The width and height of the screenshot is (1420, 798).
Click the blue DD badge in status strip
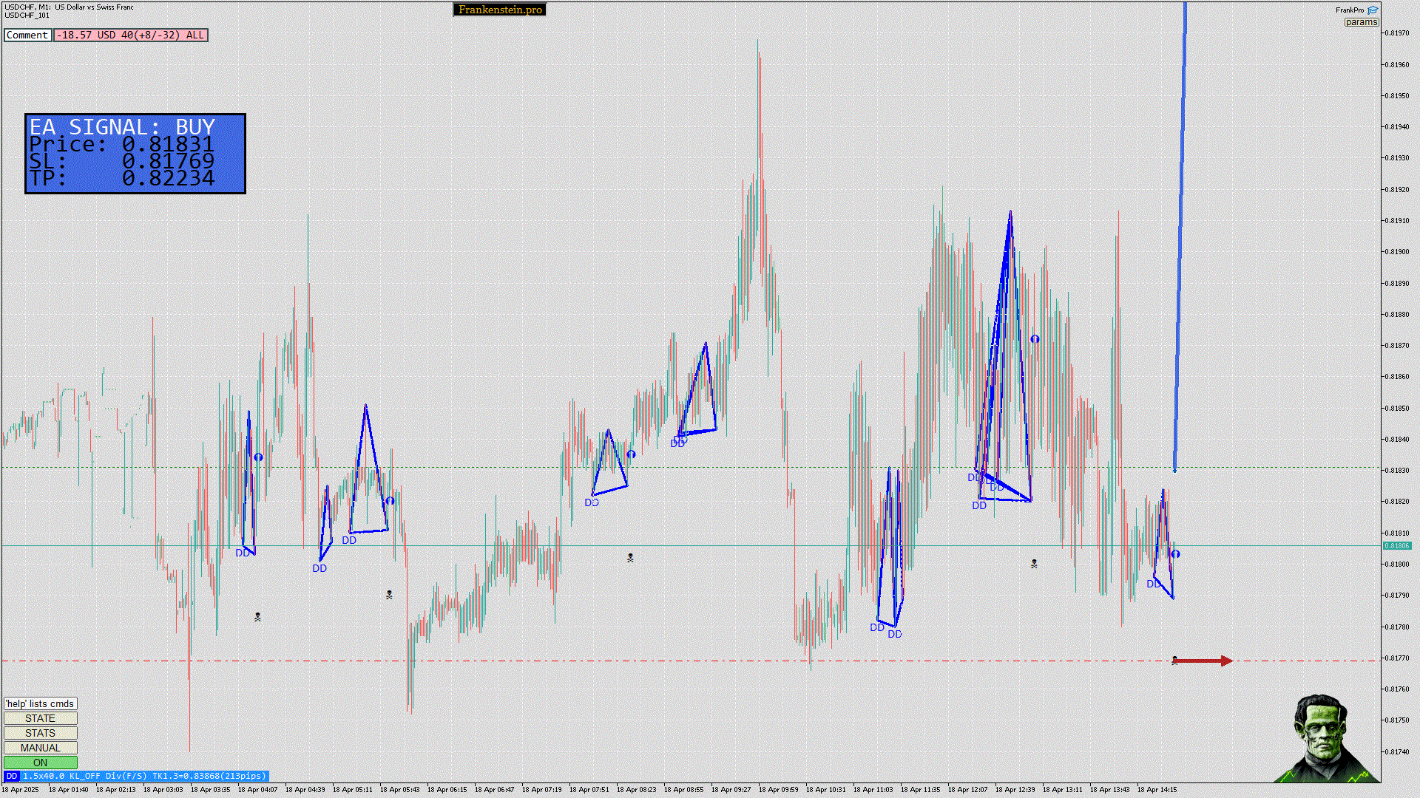coord(11,776)
